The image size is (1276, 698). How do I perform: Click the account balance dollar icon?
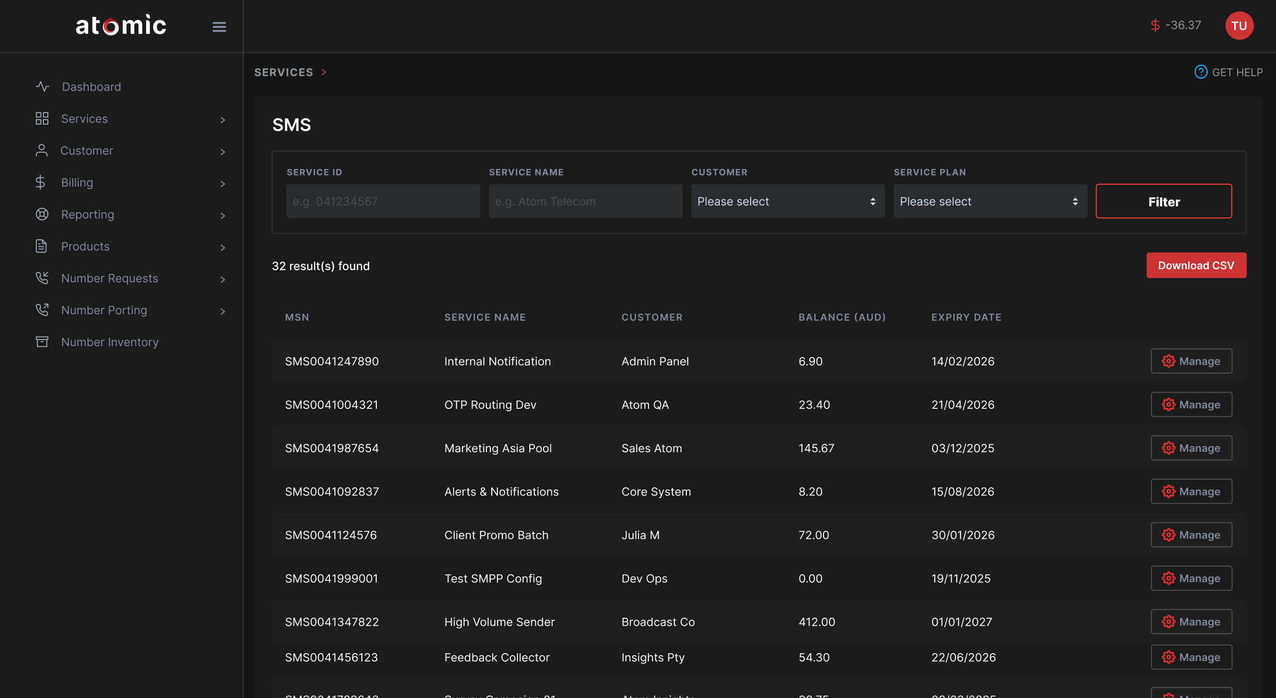(1155, 25)
